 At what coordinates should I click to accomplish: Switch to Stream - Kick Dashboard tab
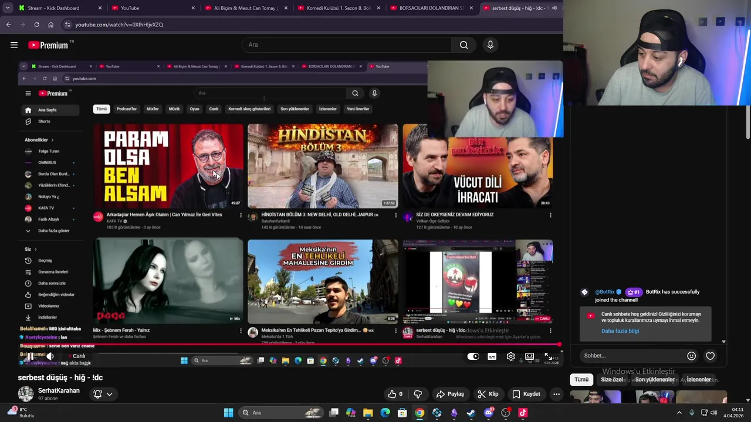click(x=60, y=8)
